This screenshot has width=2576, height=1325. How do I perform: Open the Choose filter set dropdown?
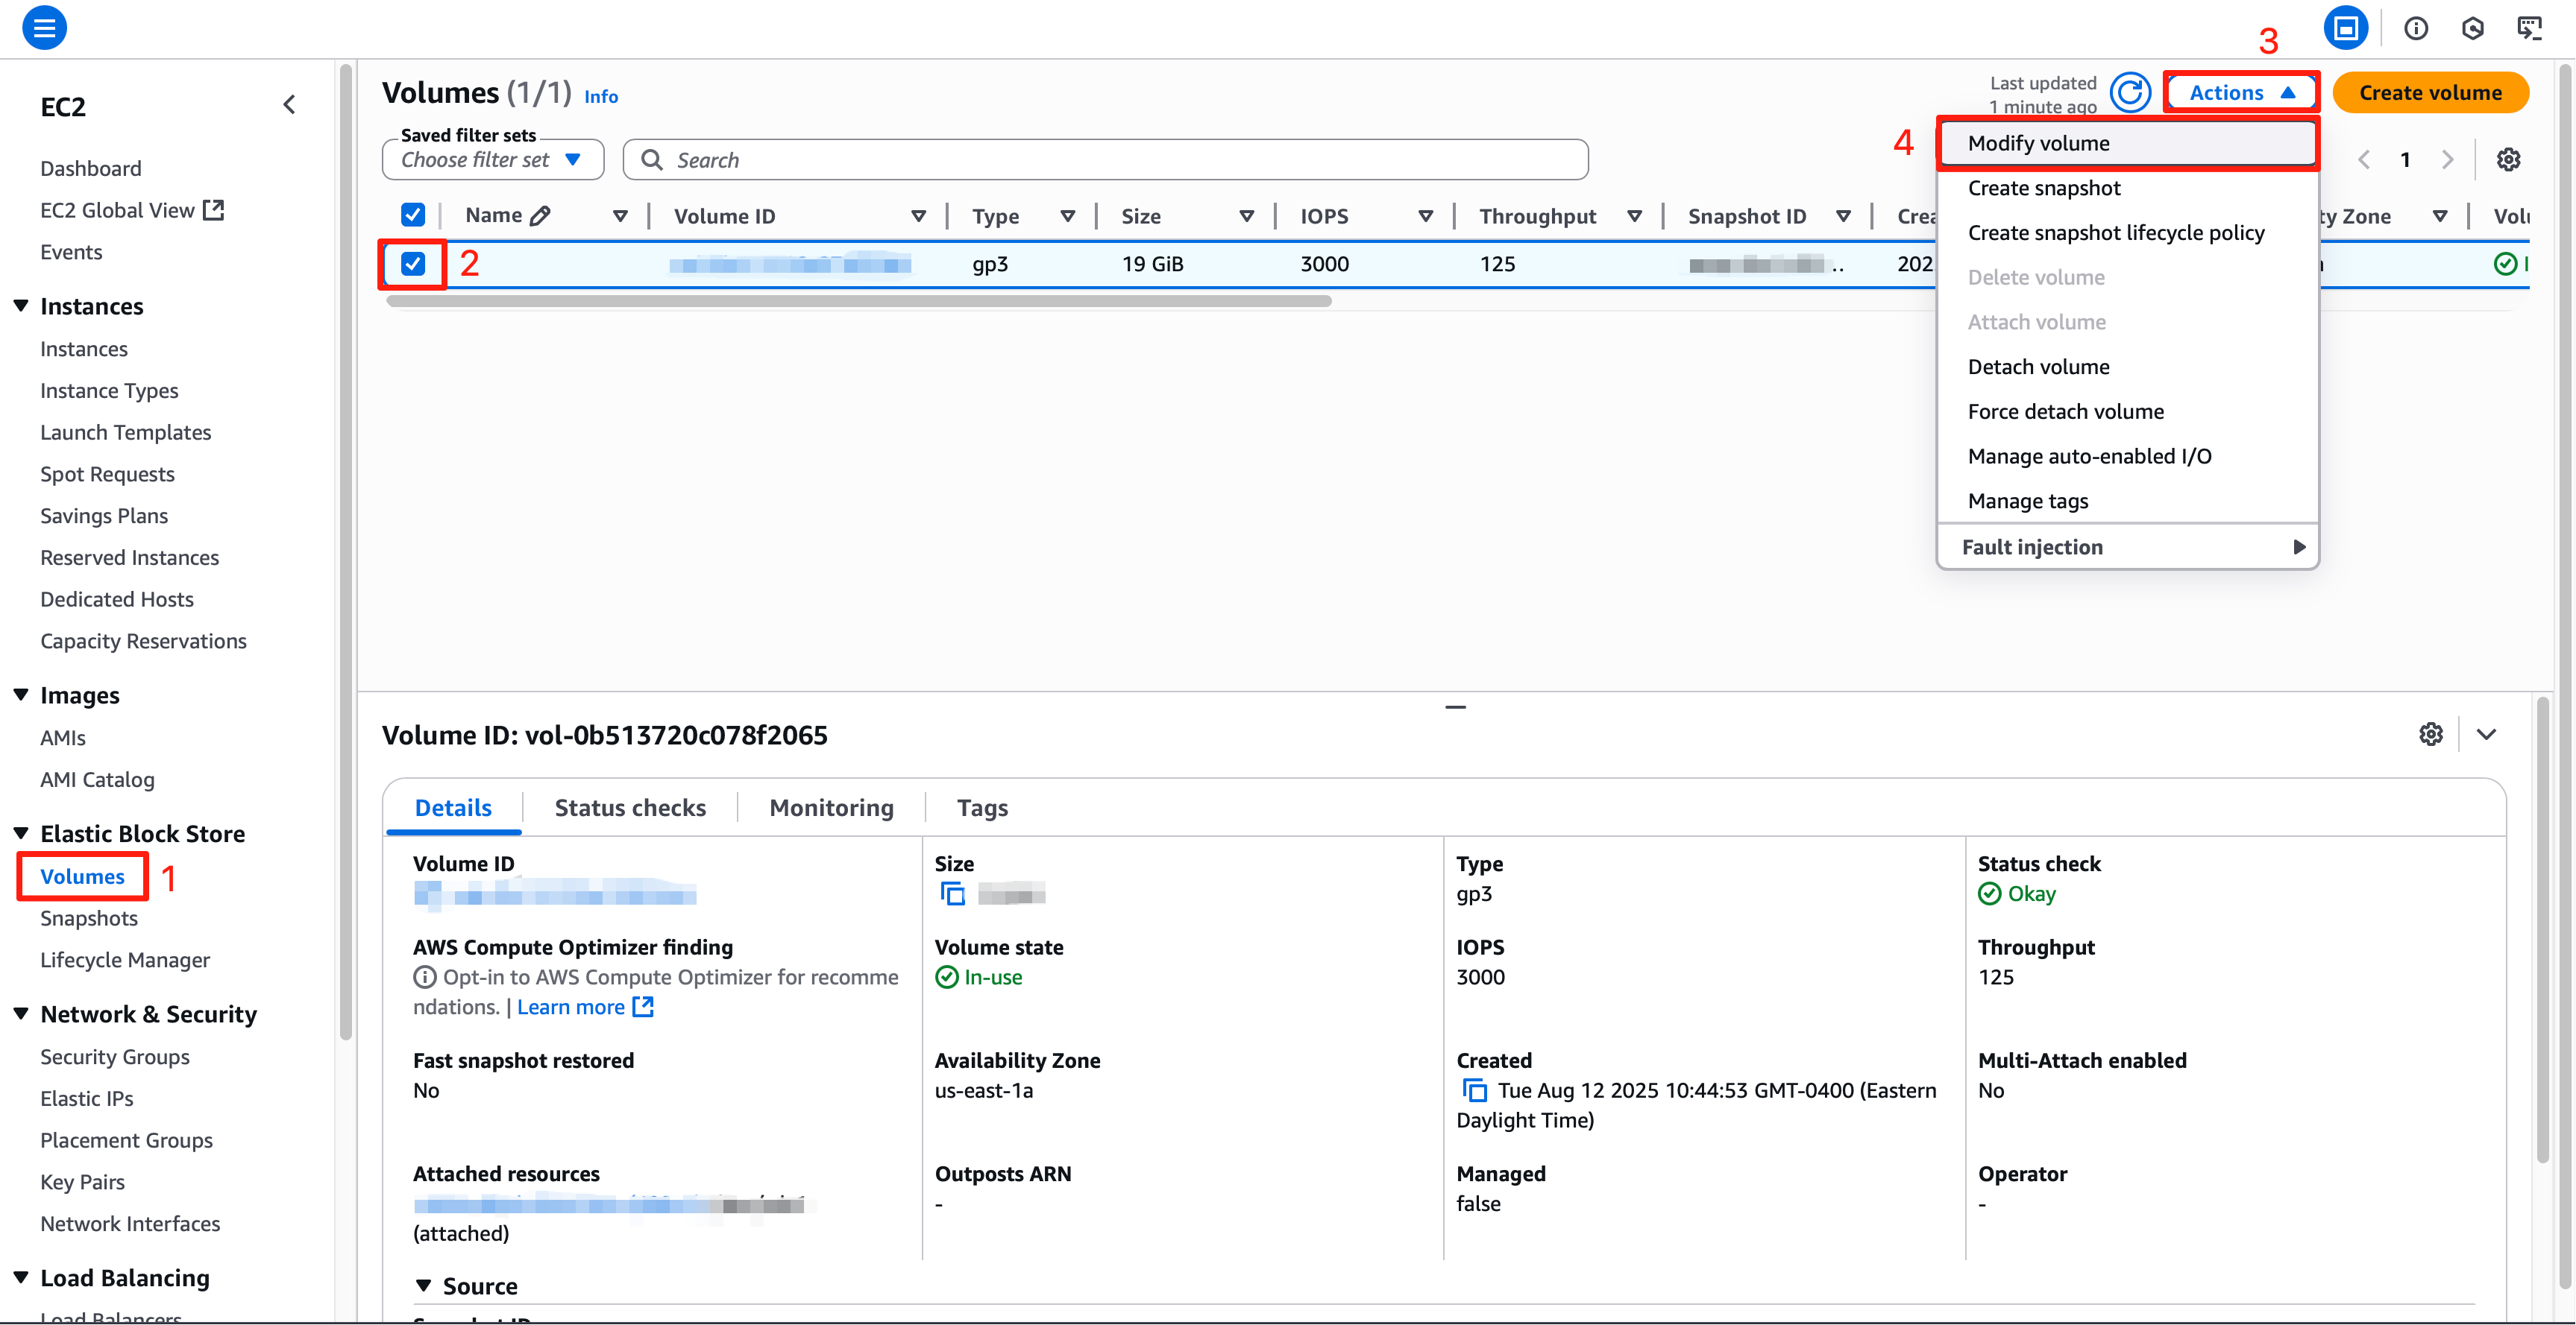click(493, 160)
